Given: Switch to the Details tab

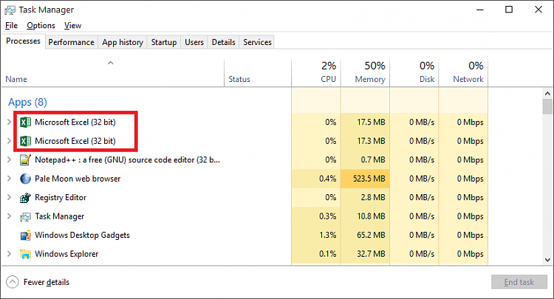Looking at the screenshot, I should (x=224, y=42).
